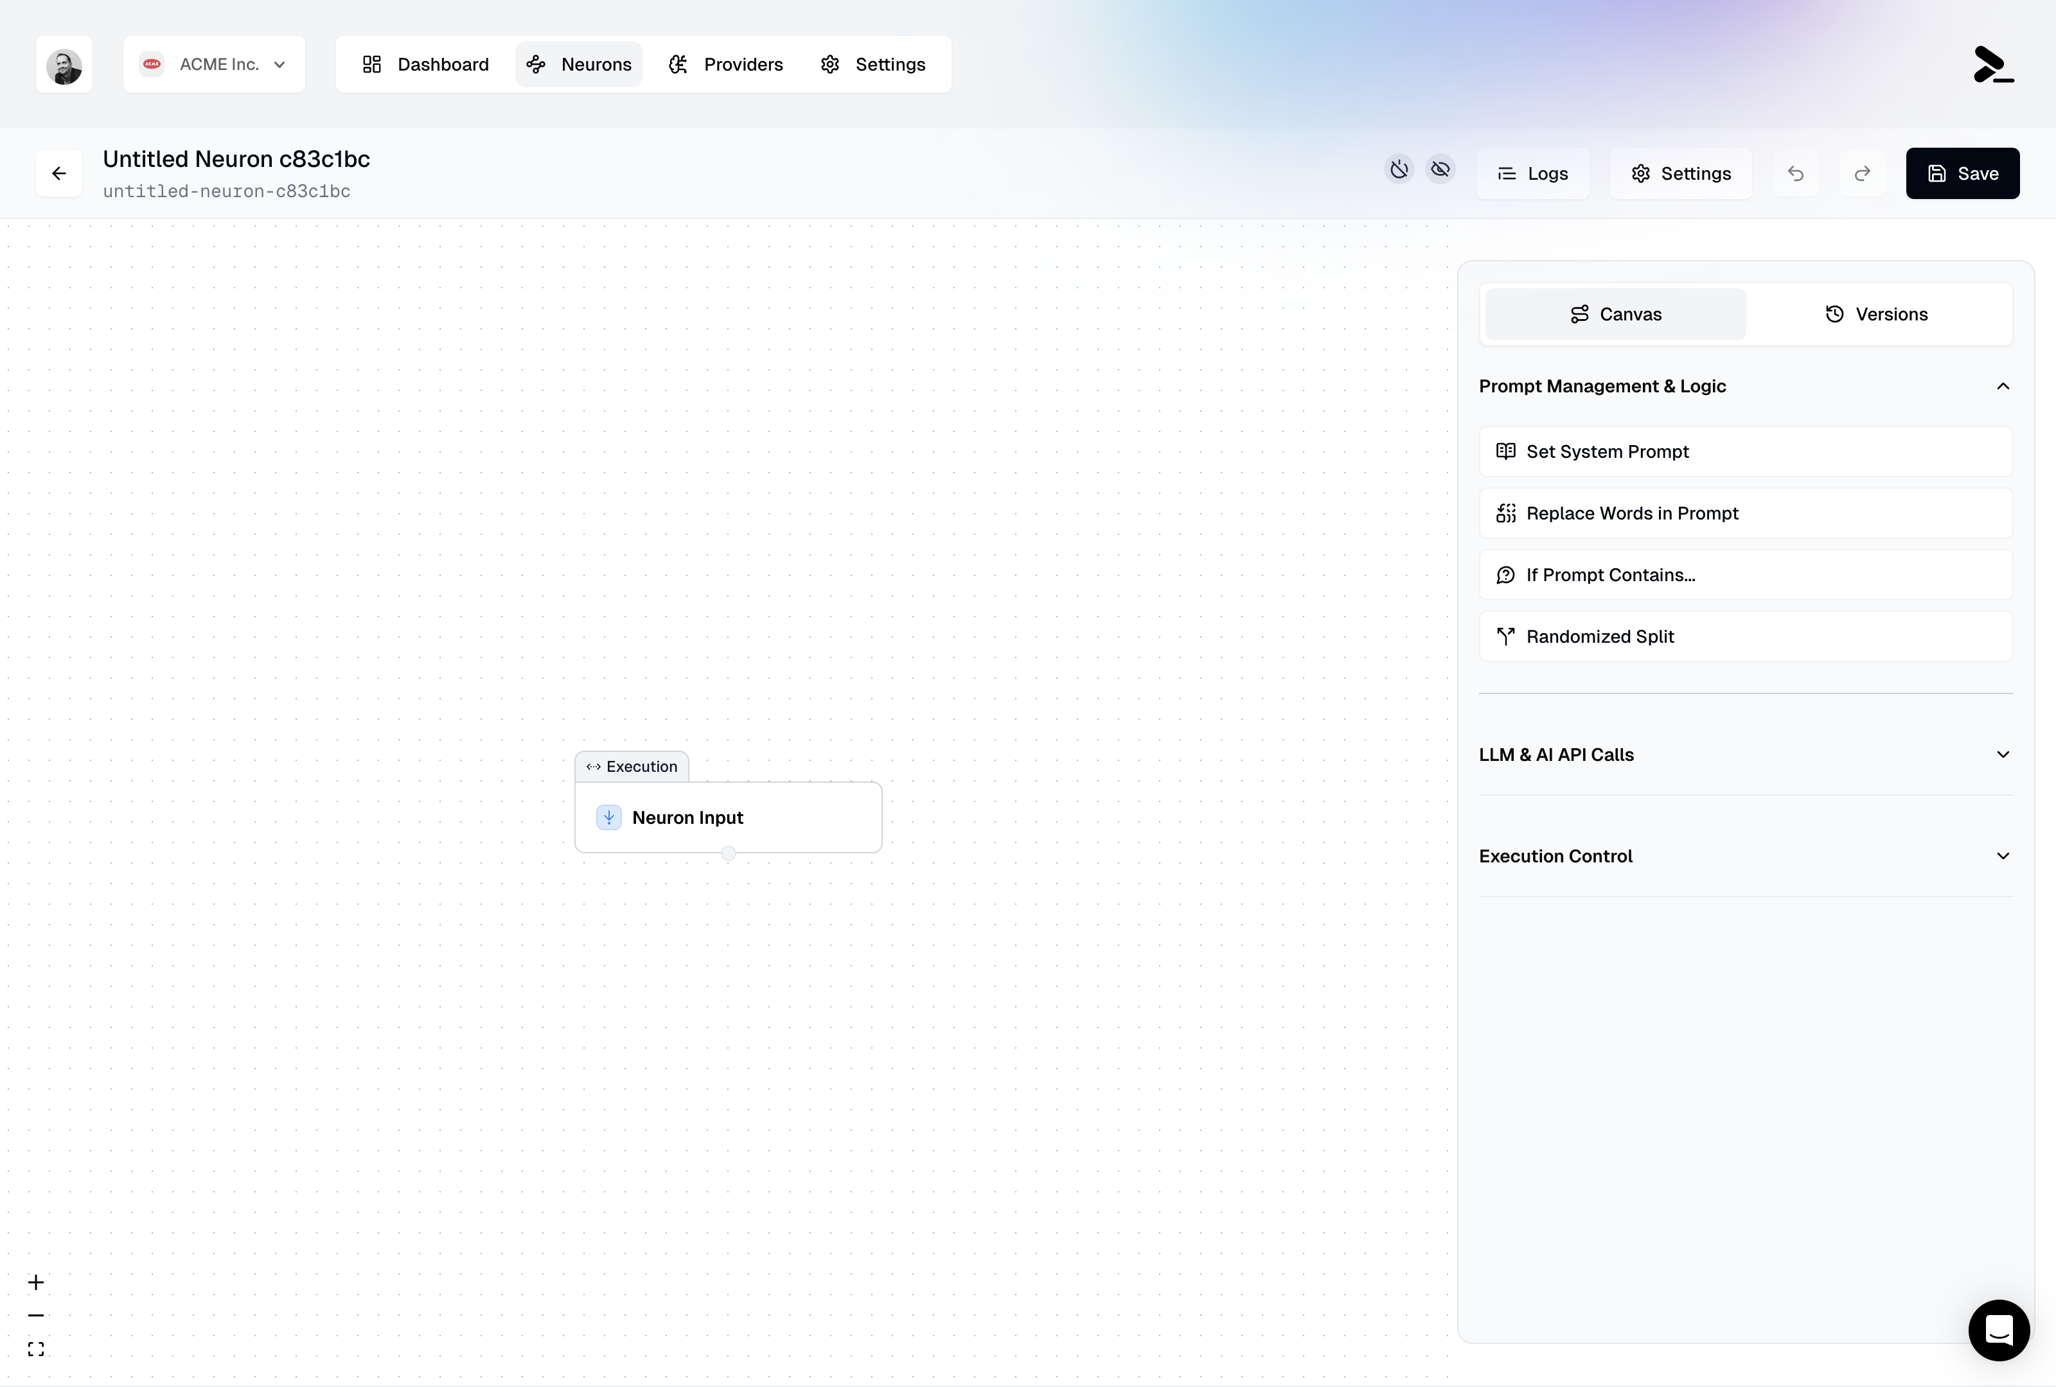Open the chat support bubble
The height and width of the screenshot is (1387, 2056).
[x=1998, y=1330]
